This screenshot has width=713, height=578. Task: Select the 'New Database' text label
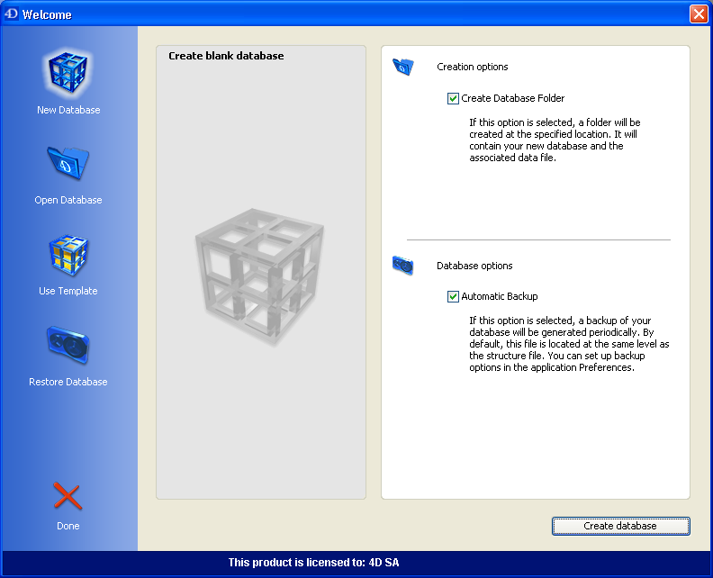click(68, 110)
